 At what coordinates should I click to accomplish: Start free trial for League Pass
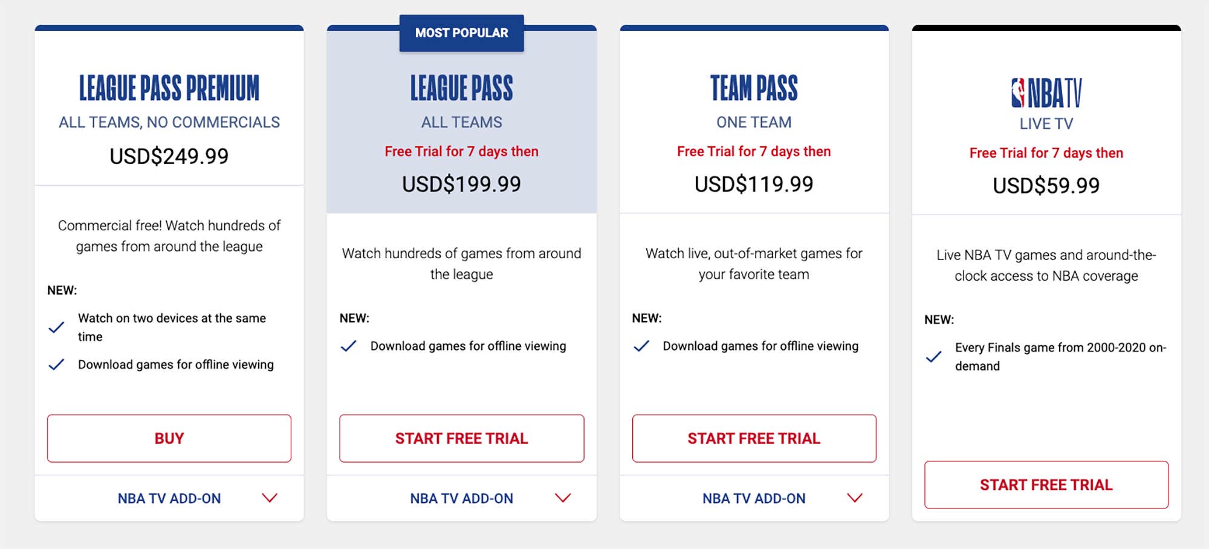coord(461,438)
